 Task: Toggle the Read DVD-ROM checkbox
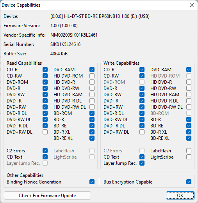click(45, 82)
